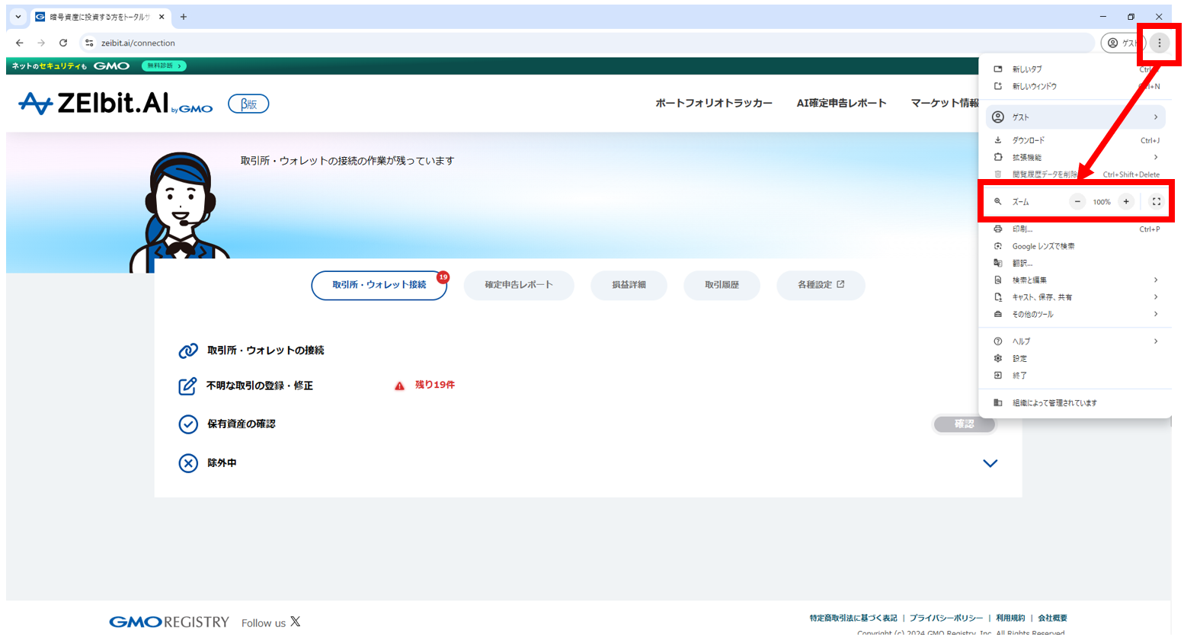Open 特定商取引法に基づく表記 footer link
The width and height of the screenshot is (1184, 640).
coord(853,618)
